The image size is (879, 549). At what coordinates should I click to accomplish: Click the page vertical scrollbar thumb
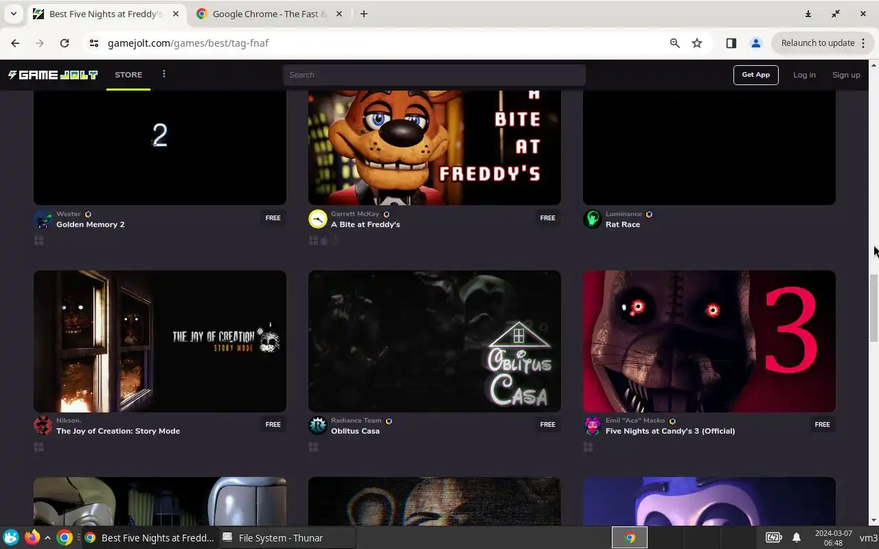[874, 307]
